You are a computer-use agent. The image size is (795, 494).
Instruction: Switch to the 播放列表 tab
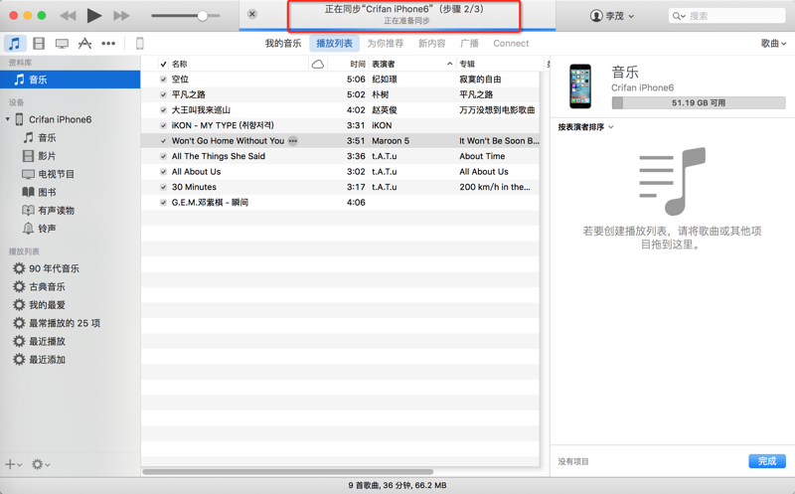(x=334, y=44)
